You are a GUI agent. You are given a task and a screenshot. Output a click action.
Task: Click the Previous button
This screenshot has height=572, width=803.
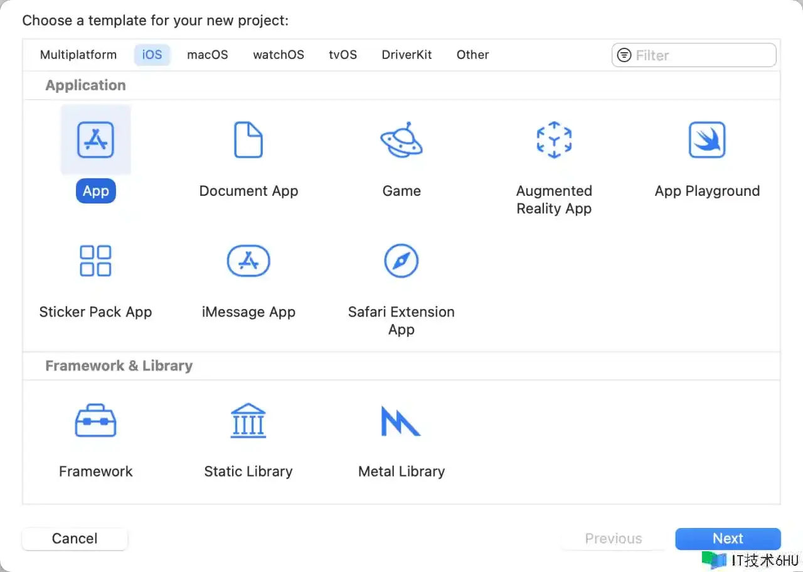click(x=614, y=539)
